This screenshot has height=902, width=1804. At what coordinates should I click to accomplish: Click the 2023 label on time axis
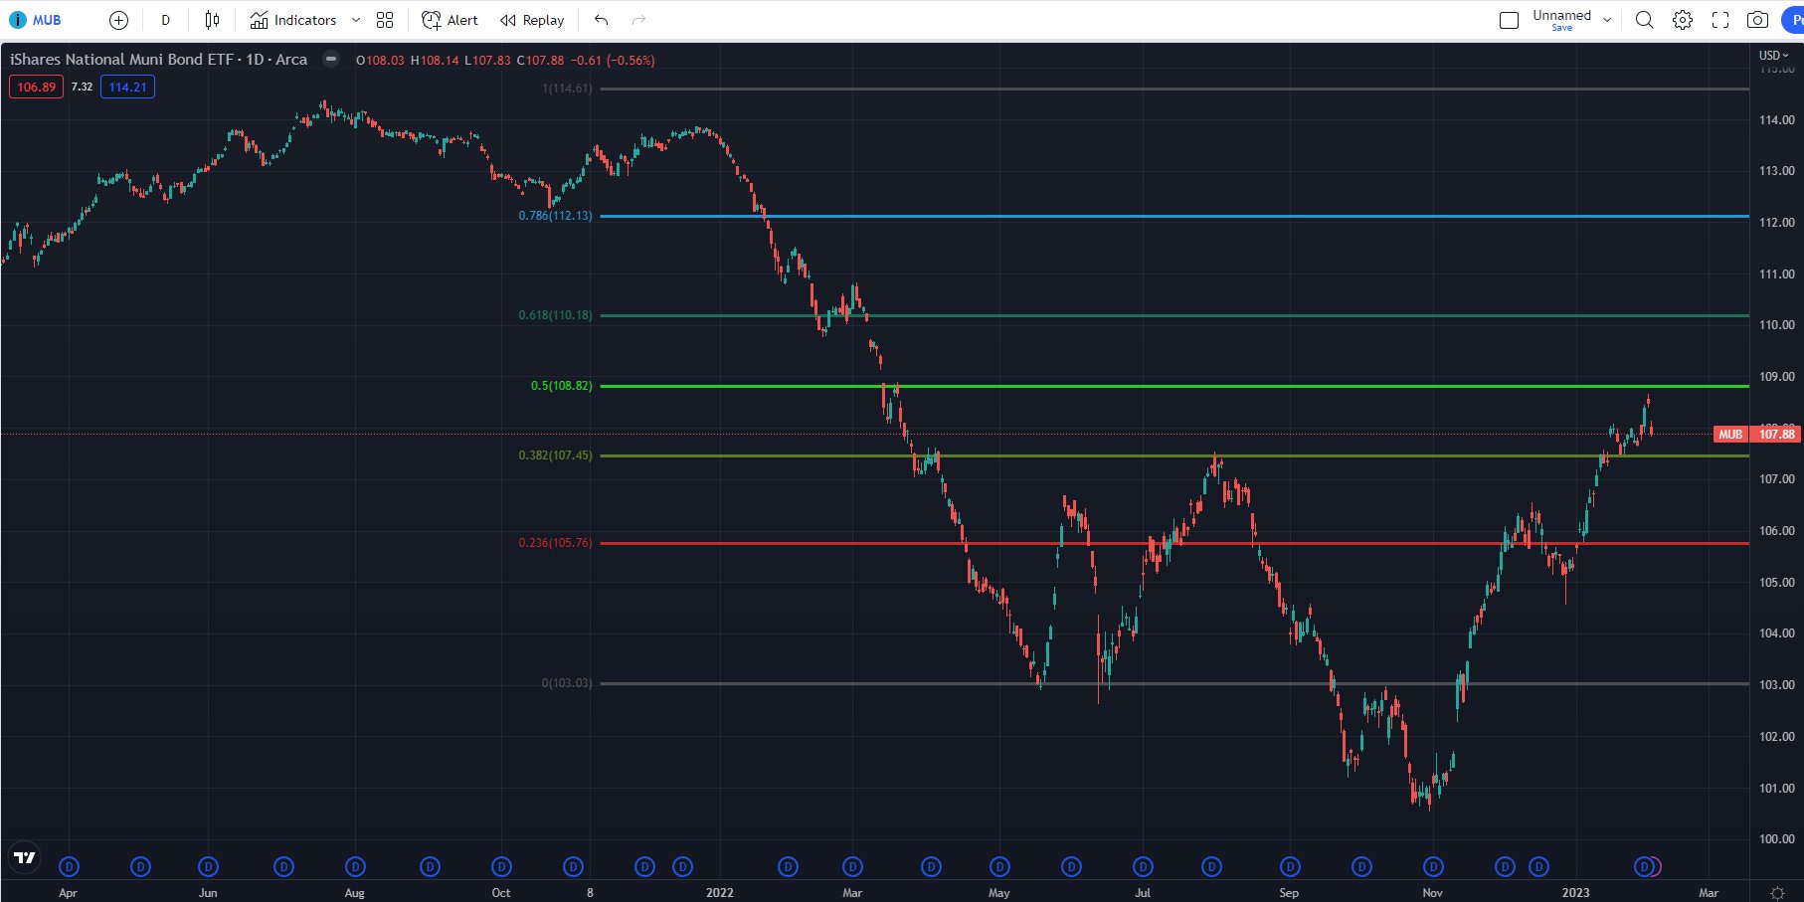(1575, 892)
